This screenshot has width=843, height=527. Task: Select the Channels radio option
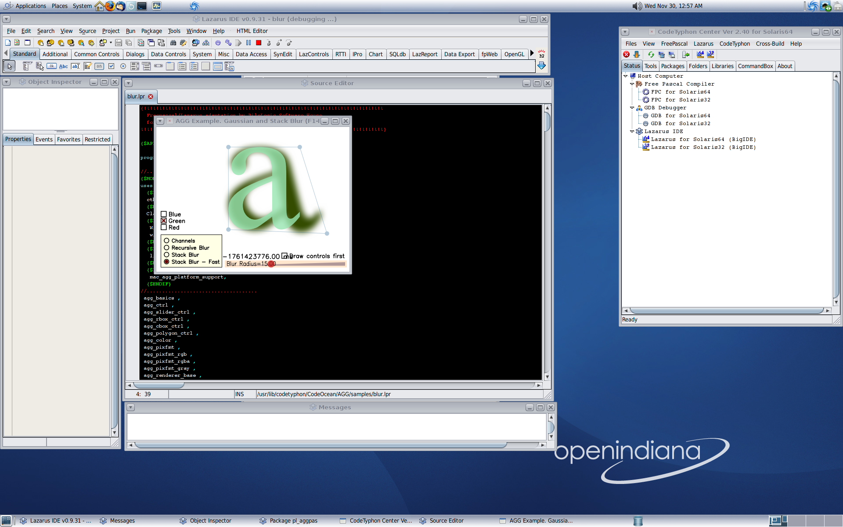(x=167, y=241)
